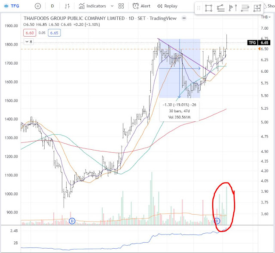Click the 30 bars, 47d label
The height and width of the screenshot is (253, 275).
pyautogui.click(x=179, y=111)
